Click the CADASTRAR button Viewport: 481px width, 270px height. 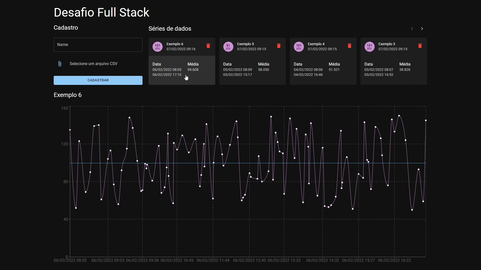(x=98, y=80)
